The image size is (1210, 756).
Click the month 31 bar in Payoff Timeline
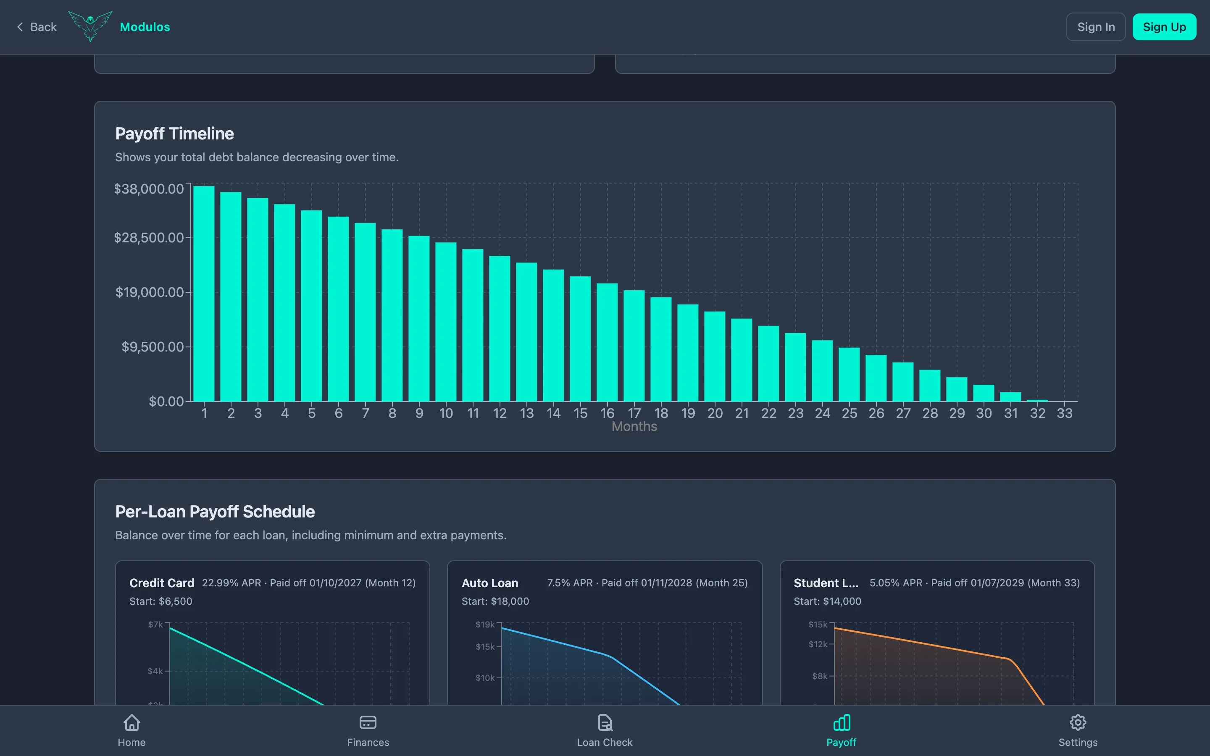pos(1010,397)
